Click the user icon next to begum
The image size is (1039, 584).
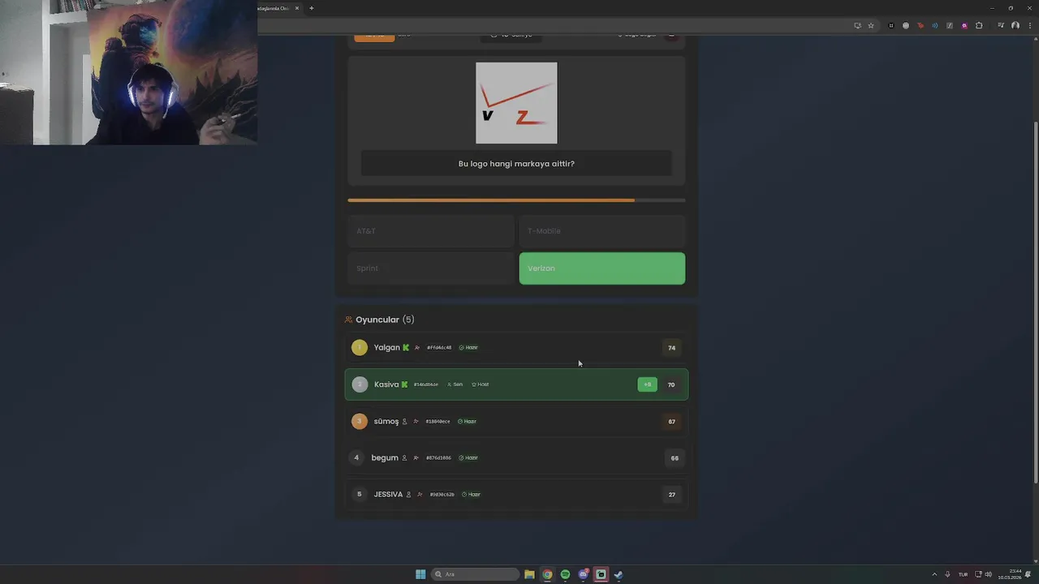pos(404,458)
